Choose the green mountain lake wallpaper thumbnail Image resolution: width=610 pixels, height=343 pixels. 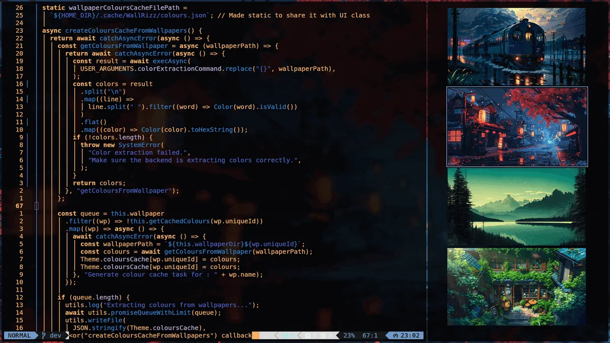click(516, 207)
